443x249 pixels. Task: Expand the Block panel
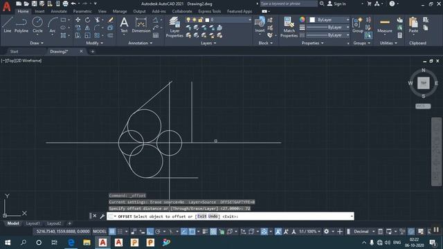[x=266, y=43]
